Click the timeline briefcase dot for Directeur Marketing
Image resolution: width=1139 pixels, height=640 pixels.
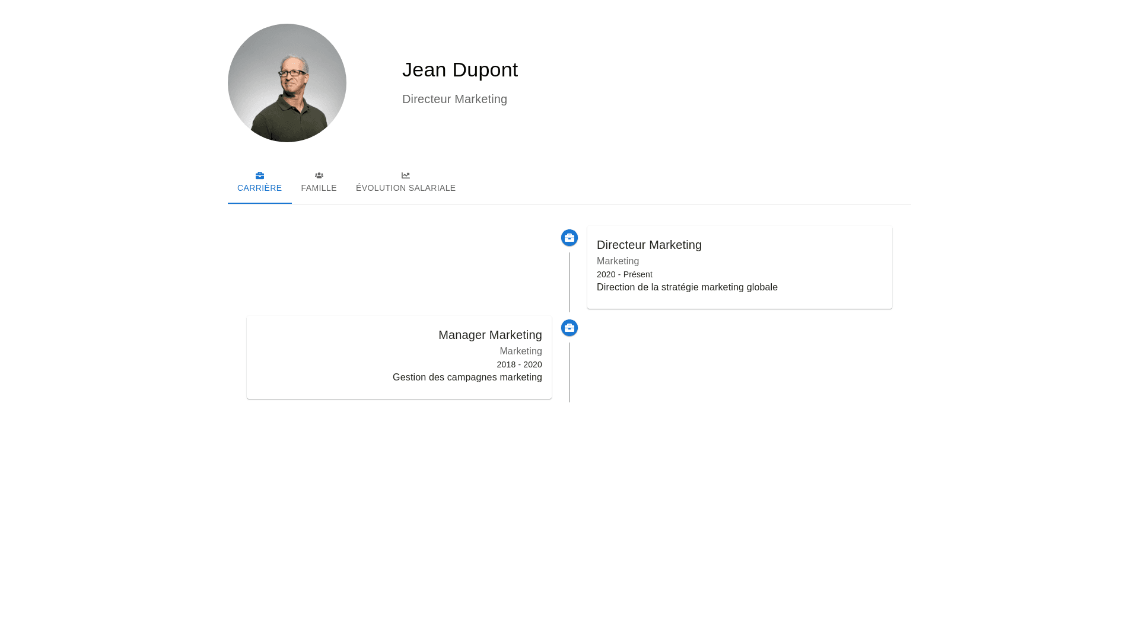tap(569, 238)
